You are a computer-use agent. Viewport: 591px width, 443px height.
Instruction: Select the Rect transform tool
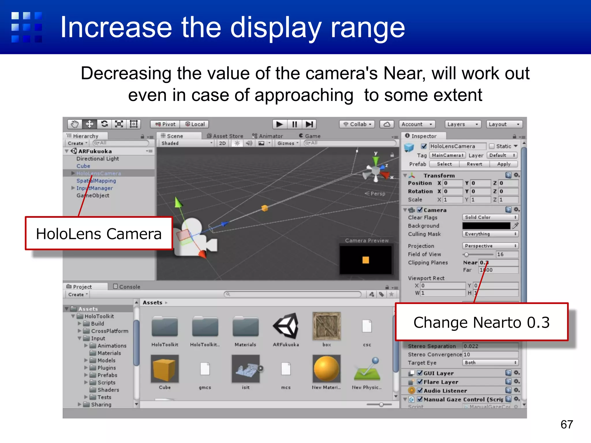133,124
